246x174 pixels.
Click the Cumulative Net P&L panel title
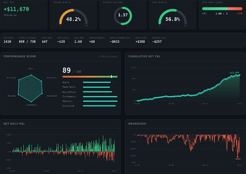(144, 56)
